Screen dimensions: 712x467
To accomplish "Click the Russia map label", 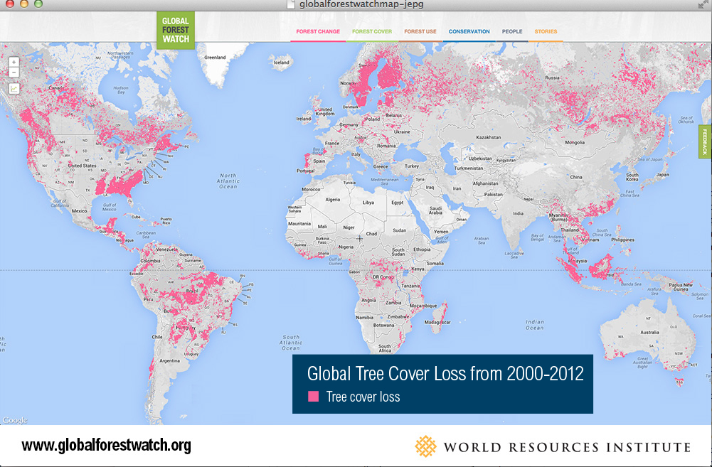I will tap(552, 77).
